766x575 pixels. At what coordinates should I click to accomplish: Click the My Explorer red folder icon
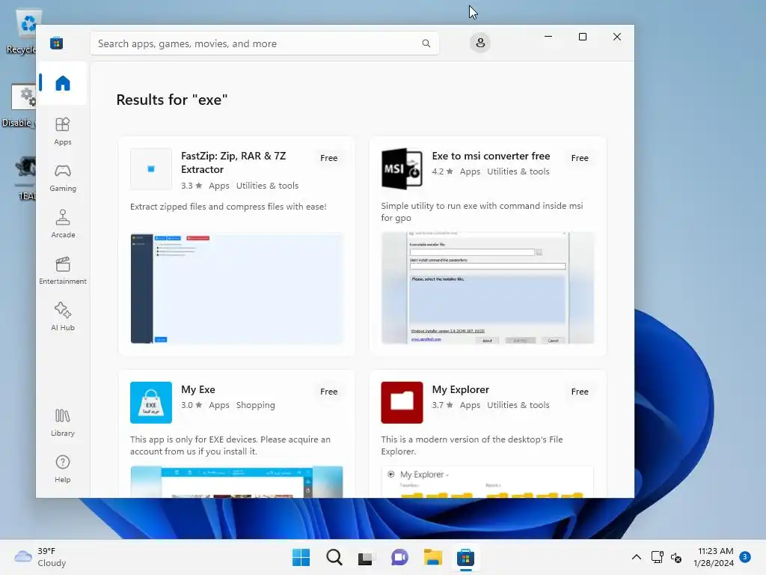(402, 402)
